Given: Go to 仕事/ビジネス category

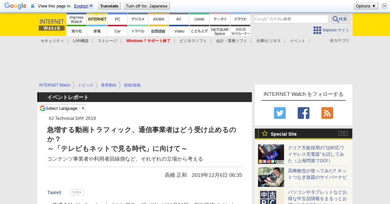Looking at the screenshot, I should pos(268,41).
